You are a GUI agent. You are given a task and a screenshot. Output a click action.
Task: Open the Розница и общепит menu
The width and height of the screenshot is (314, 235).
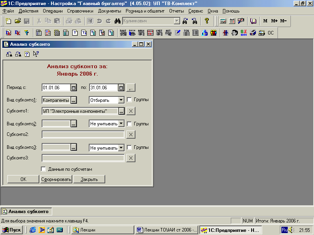(x=145, y=11)
